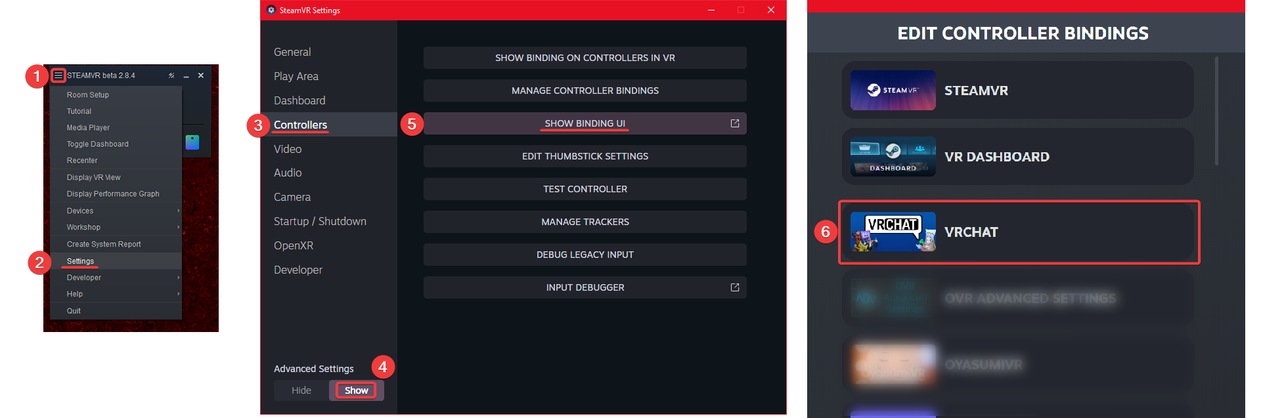Viewport: 1261px width, 418px height.
Task: Click the bindings list scrollbar
Action: (x=1216, y=111)
